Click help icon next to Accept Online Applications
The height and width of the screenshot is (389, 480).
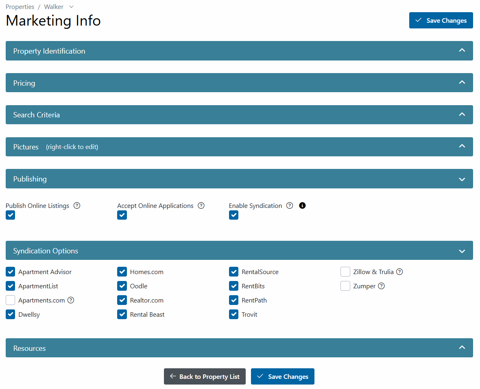pos(201,205)
